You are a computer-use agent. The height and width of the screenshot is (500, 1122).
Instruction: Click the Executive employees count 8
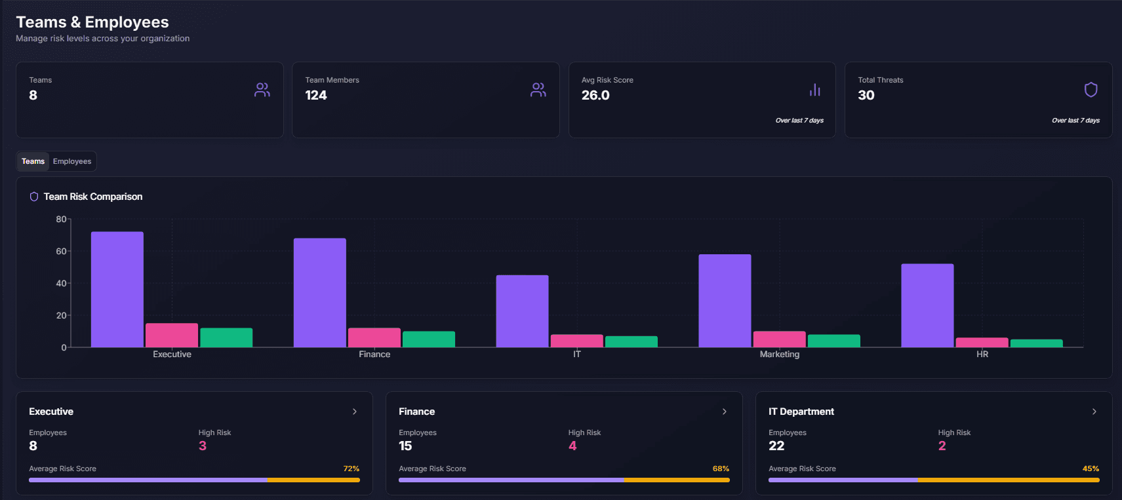(33, 446)
